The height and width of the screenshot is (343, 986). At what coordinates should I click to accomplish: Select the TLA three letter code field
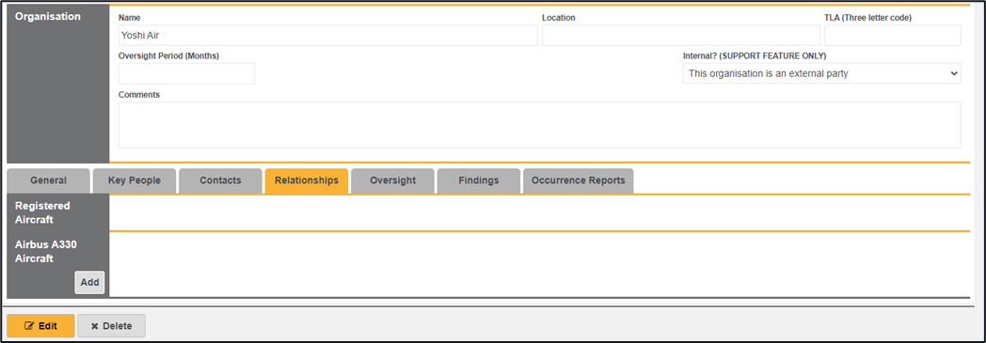(893, 35)
